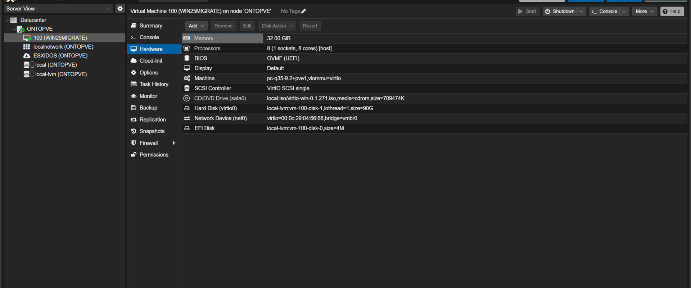
Task: Select the Hard Disk (virtio0) row
Action: (x=435, y=108)
